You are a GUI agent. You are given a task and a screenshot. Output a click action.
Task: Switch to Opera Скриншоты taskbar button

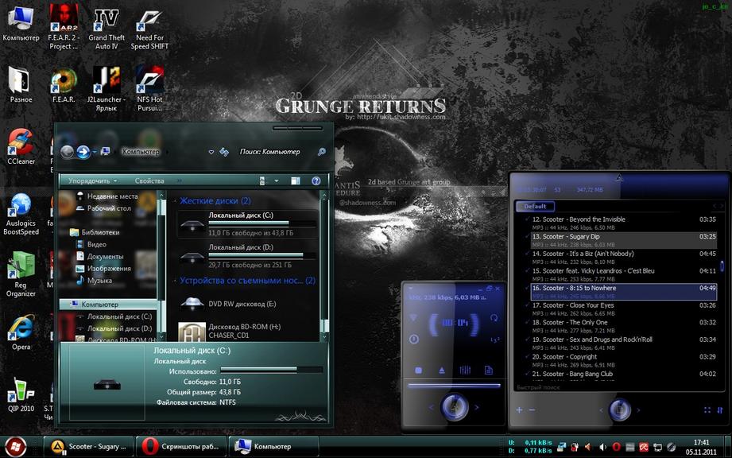click(x=181, y=447)
